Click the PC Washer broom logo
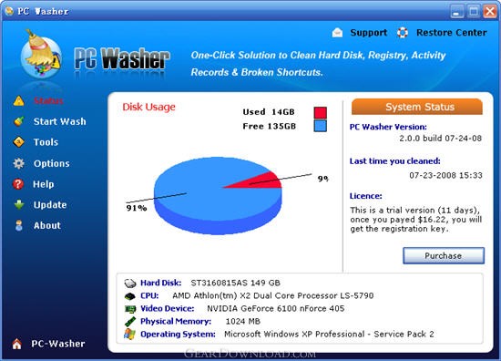This screenshot has height=361, width=501. [41, 55]
